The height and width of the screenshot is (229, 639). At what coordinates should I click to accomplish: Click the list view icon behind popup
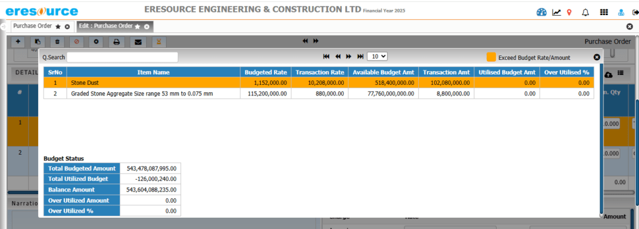621,73
